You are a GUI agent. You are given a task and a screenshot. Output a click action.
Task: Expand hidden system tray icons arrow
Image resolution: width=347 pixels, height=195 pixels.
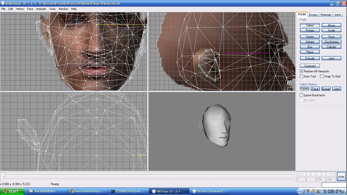point(299,191)
